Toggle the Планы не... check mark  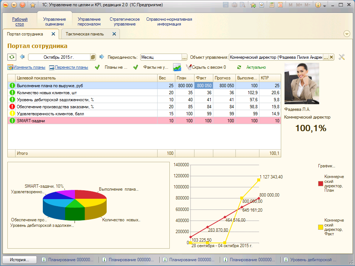[97, 67]
